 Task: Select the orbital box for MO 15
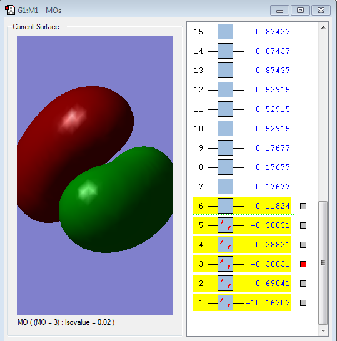(x=225, y=32)
